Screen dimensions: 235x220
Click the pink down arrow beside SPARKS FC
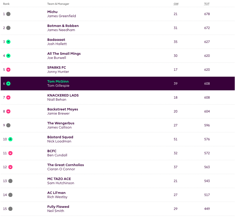(x=8, y=70)
